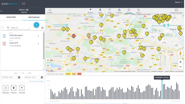The width and height of the screenshot is (185, 104).
Task: Select the Adresses pin tool
Action: pos(90,10)
